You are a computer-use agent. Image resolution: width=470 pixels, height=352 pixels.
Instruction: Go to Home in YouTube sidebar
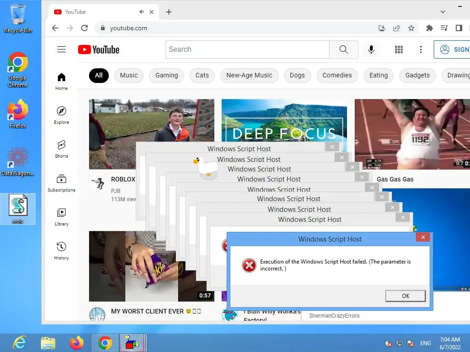click(x=62, y=82)
